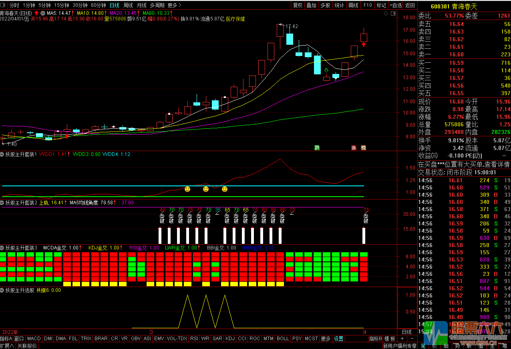Open 更多 indicators in bottom bar
Image resolution: width=511 pixels, height=349 pixels.
(x=326, y=339)
